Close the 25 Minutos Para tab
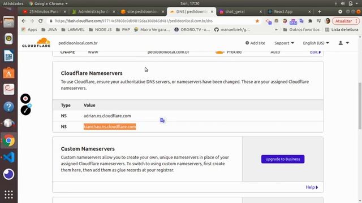This screenshot has width=362, height=203. 65,11
